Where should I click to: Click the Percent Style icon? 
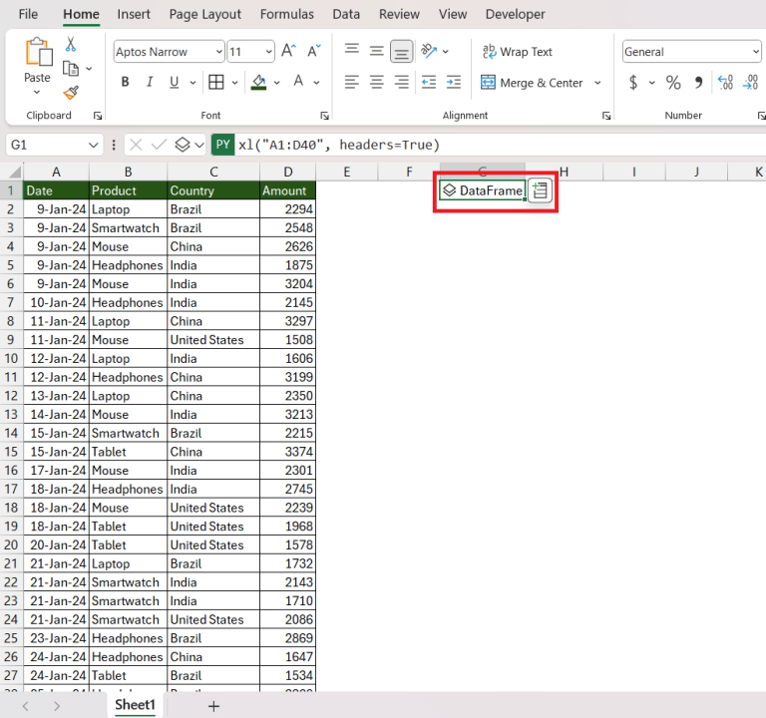point(673,83)
